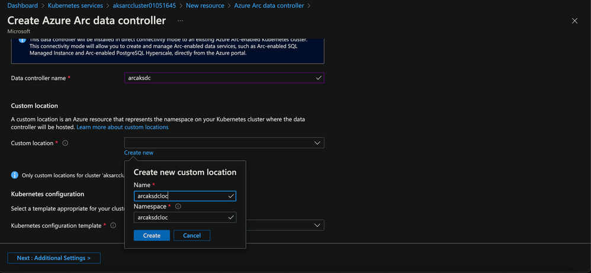Viewport: 591px width, 273px height.
Task: Edit the custom location Name field
Action: click(185, 196)
